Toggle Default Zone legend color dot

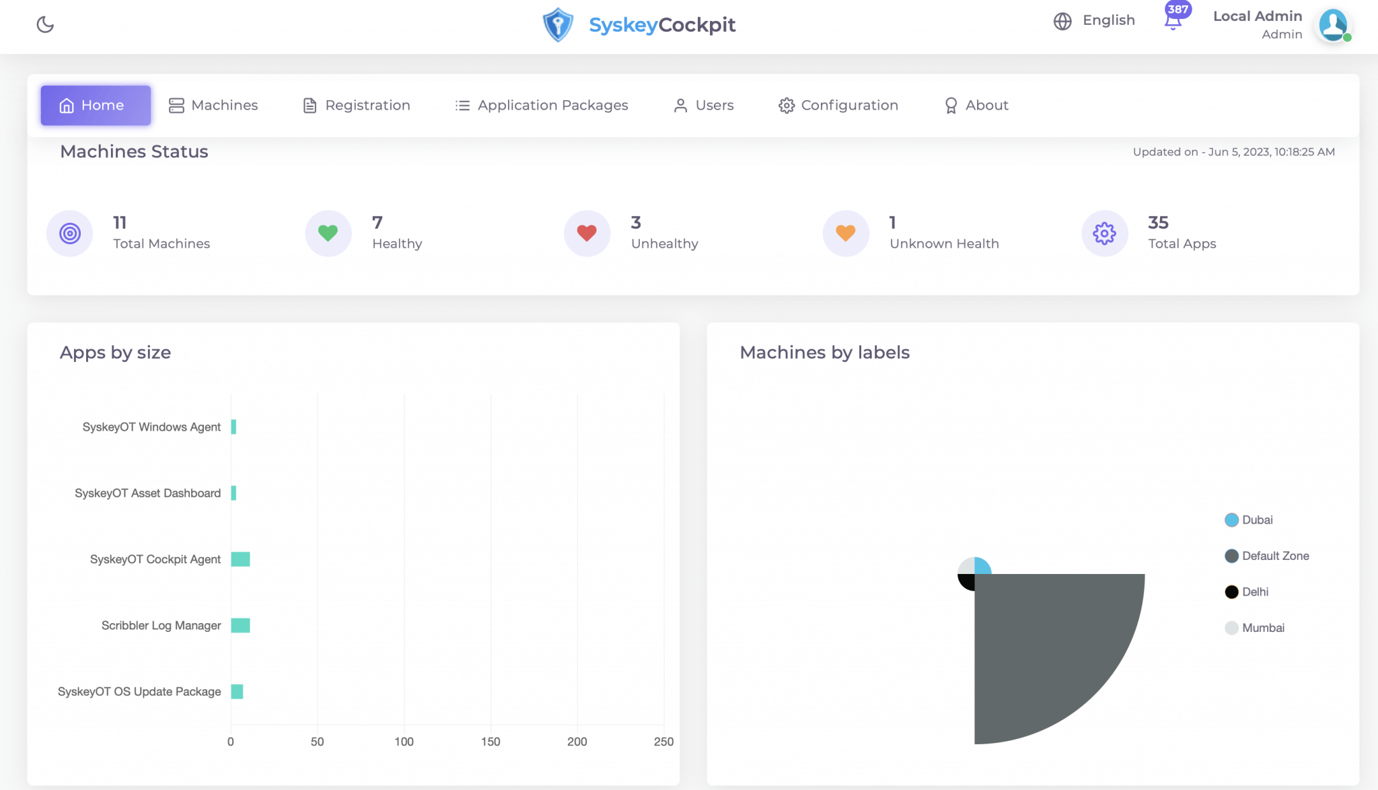click(1231, 556)
